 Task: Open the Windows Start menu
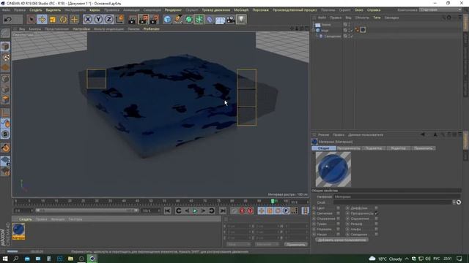5,259
